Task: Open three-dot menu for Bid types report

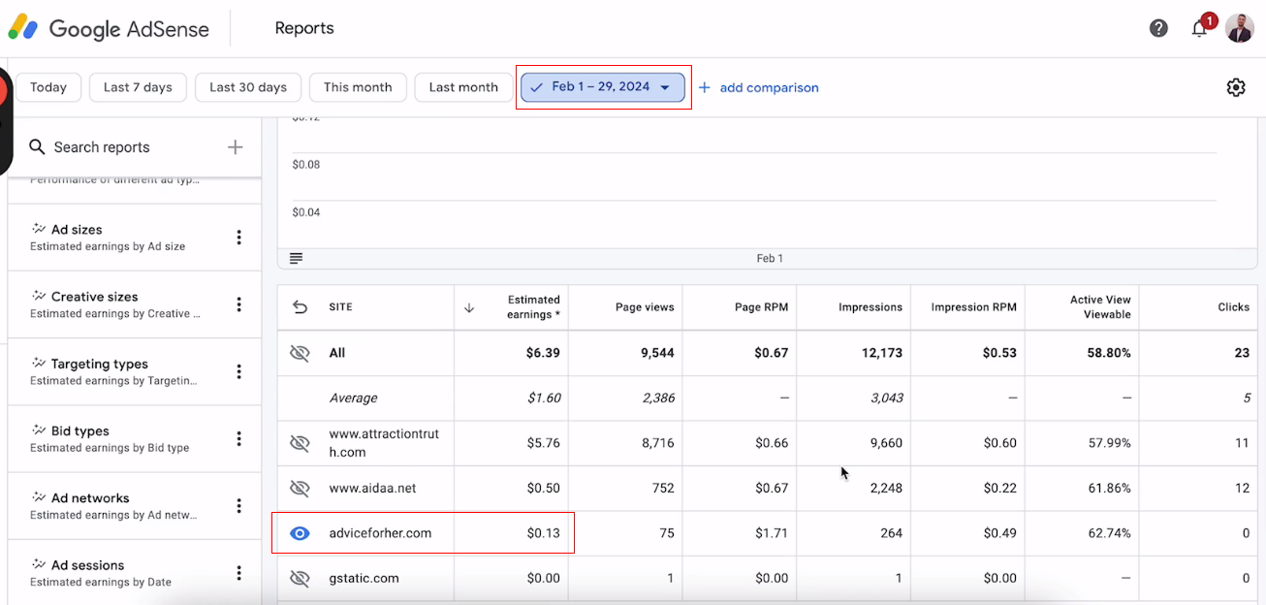Action: 238,438
